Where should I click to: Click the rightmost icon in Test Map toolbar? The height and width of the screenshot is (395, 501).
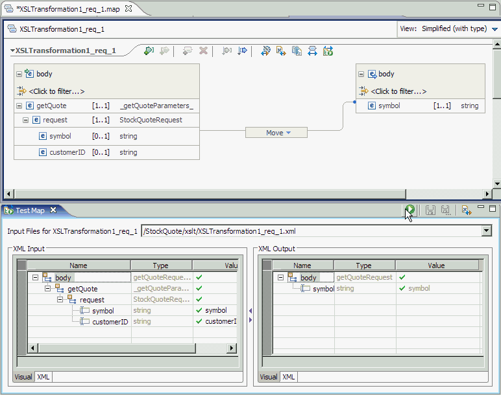[466, 210]
